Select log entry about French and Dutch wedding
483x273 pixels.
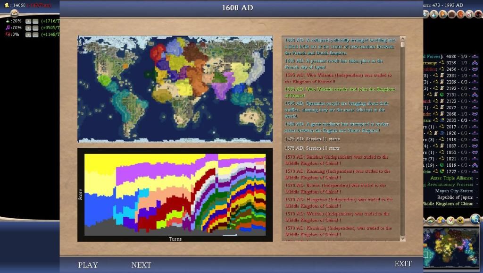click(340, 47)
